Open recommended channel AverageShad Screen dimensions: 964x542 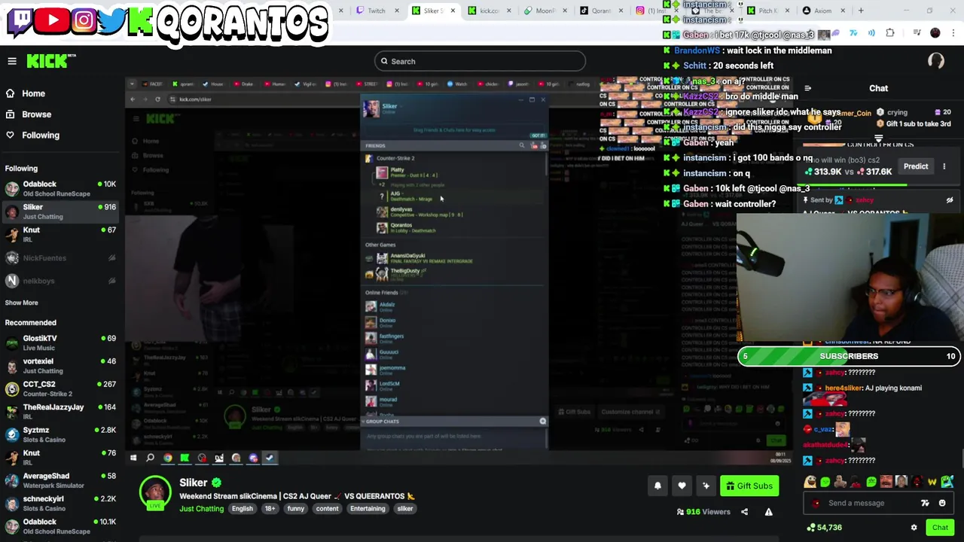coord(60,480)
